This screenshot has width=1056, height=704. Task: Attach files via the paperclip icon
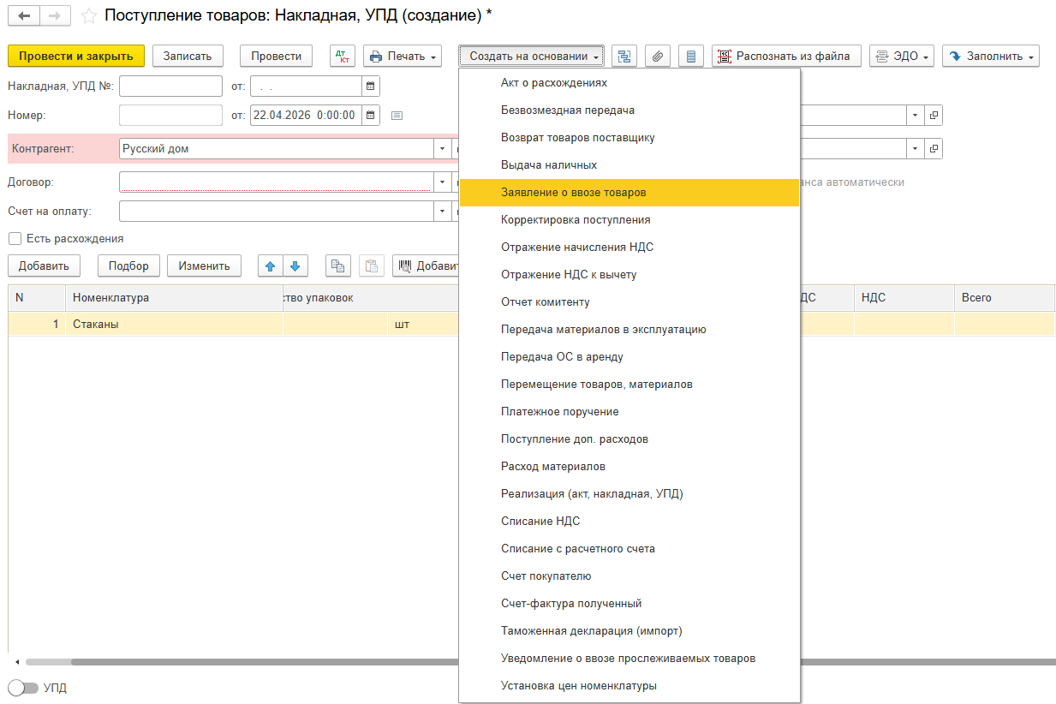tap(658, 57)
